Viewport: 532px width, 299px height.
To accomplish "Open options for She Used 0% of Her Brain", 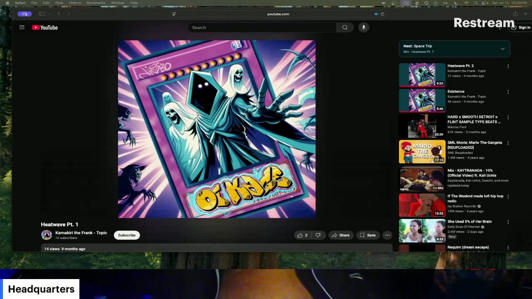I will pyautogui.click(x=508, y=223).
